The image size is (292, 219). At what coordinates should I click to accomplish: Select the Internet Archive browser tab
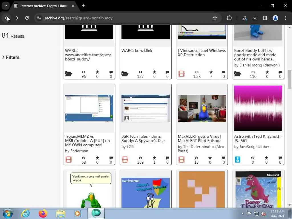pos(43,6)
